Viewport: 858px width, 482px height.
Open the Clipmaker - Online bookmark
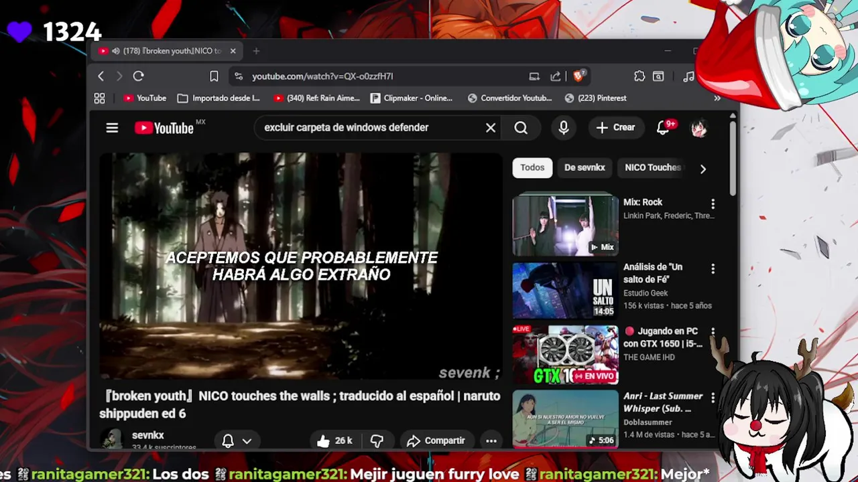click(x=411, y=98)
